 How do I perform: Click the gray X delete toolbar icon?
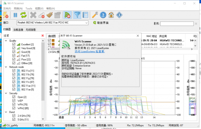pyautogui.click(x=33, y=15)
